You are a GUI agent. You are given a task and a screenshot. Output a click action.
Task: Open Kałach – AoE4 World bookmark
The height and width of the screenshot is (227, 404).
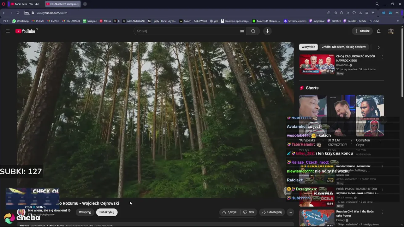[x=193, y=21]
